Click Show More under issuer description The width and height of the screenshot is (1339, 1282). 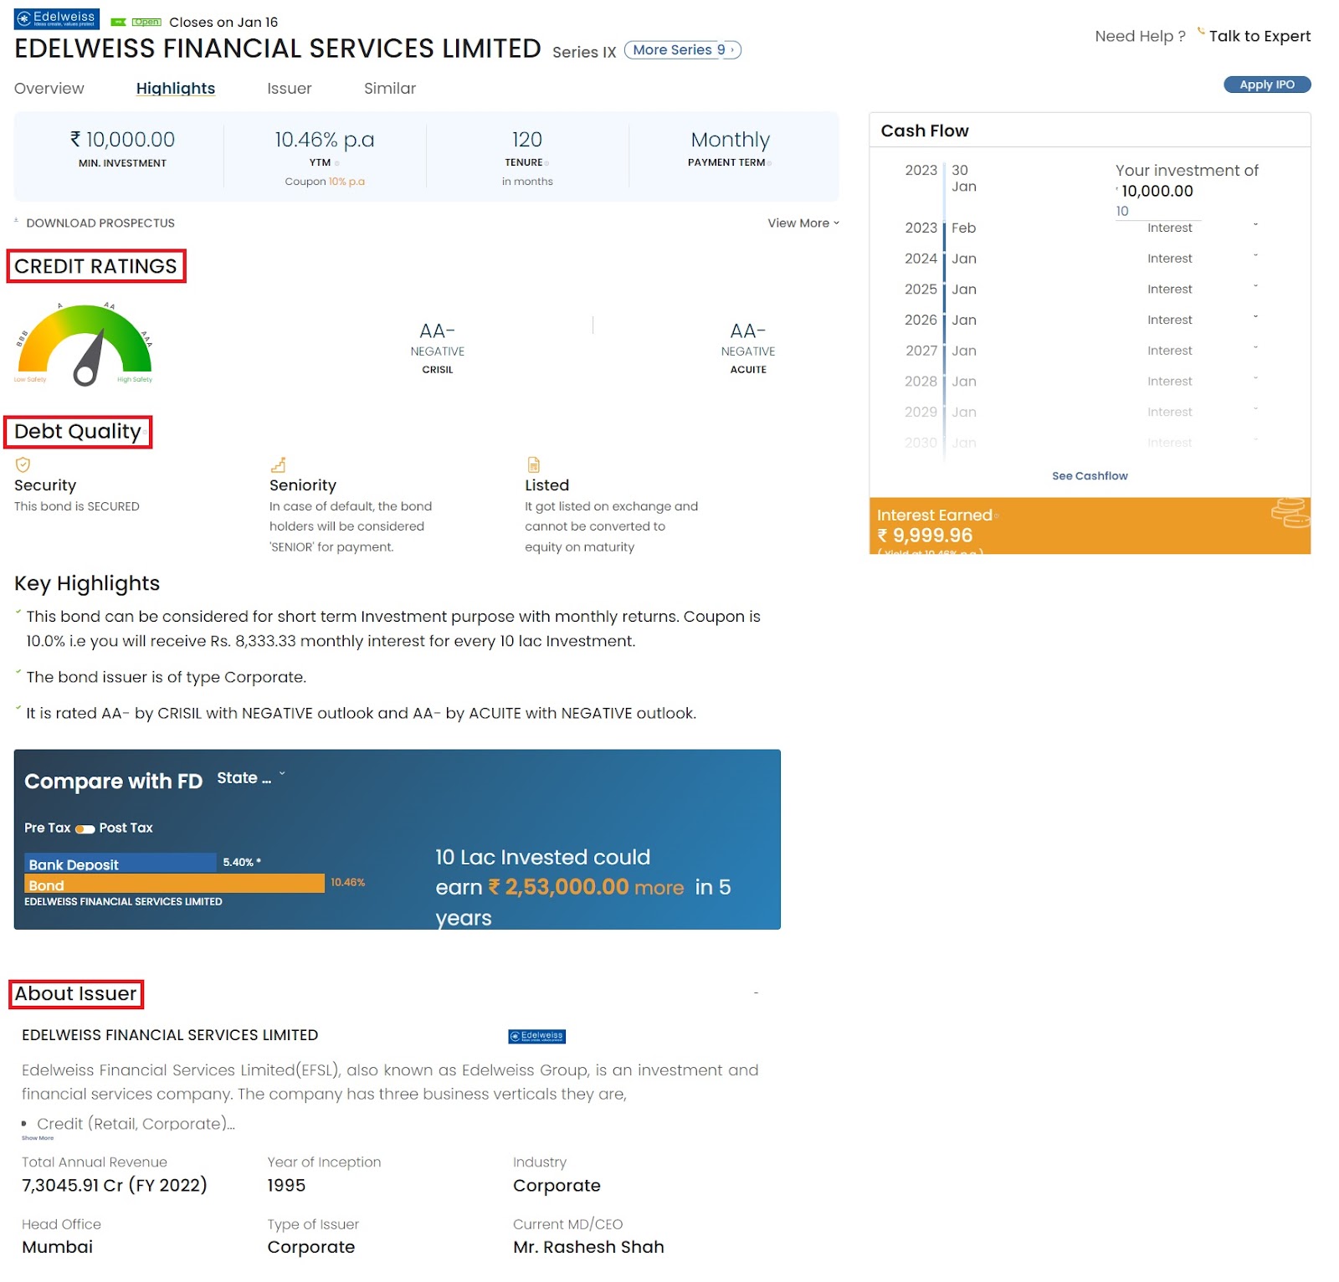[38, 1138]
